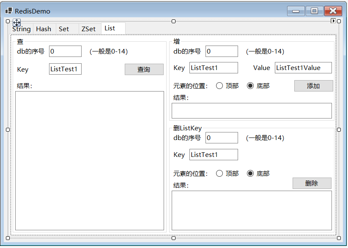Click 结果: label in the 增 group

[181, 98]
